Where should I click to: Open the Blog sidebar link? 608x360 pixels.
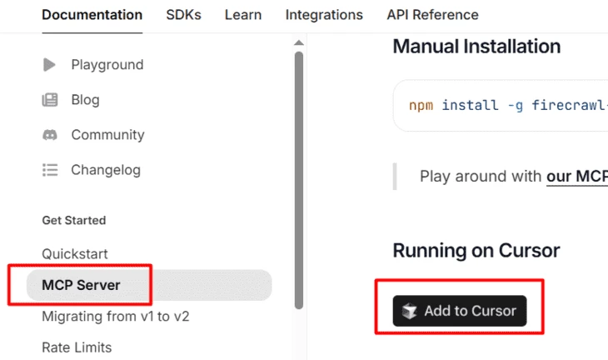tap(85, 100)
